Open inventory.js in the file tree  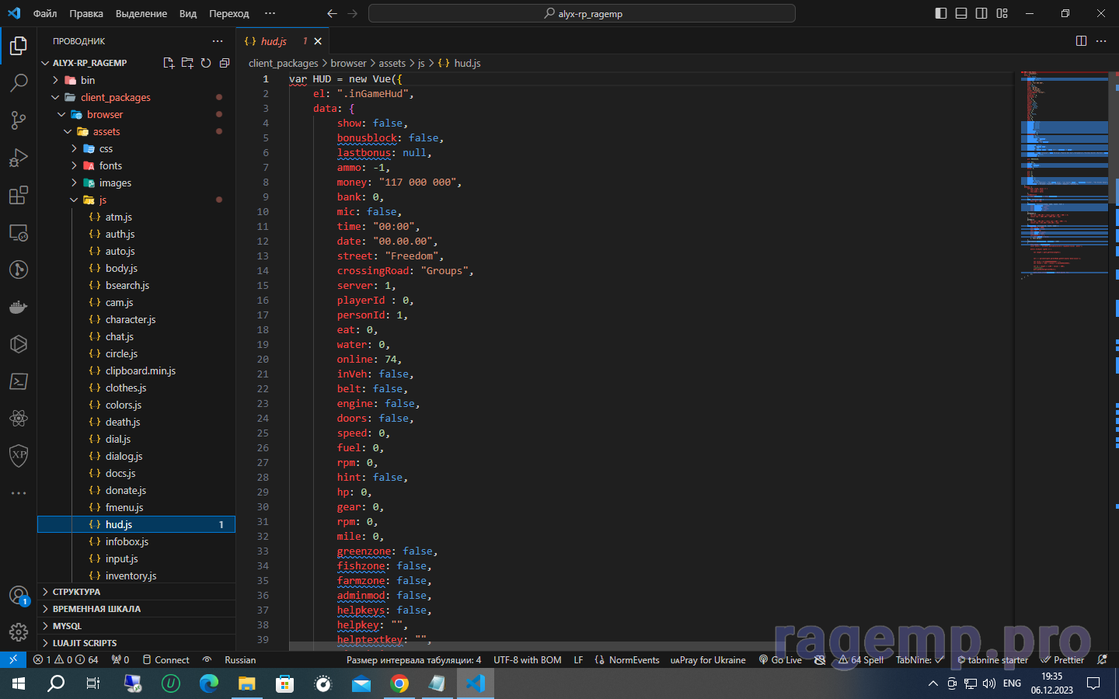point(131,576)
